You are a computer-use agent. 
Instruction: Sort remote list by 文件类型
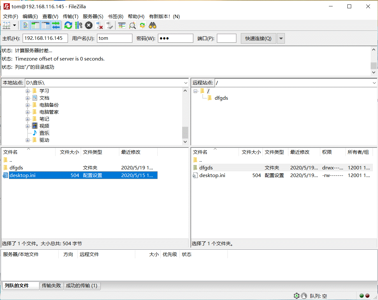pos(274,152)
